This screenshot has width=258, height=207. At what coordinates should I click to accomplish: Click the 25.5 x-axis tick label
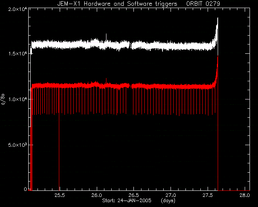point(60,195)
